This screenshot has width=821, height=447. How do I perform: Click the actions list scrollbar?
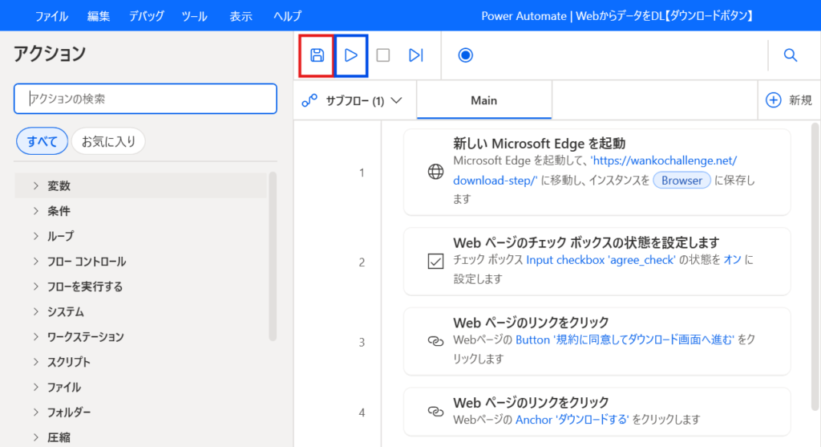pos(273,256)
